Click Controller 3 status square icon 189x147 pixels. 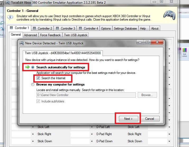[57, 28]
